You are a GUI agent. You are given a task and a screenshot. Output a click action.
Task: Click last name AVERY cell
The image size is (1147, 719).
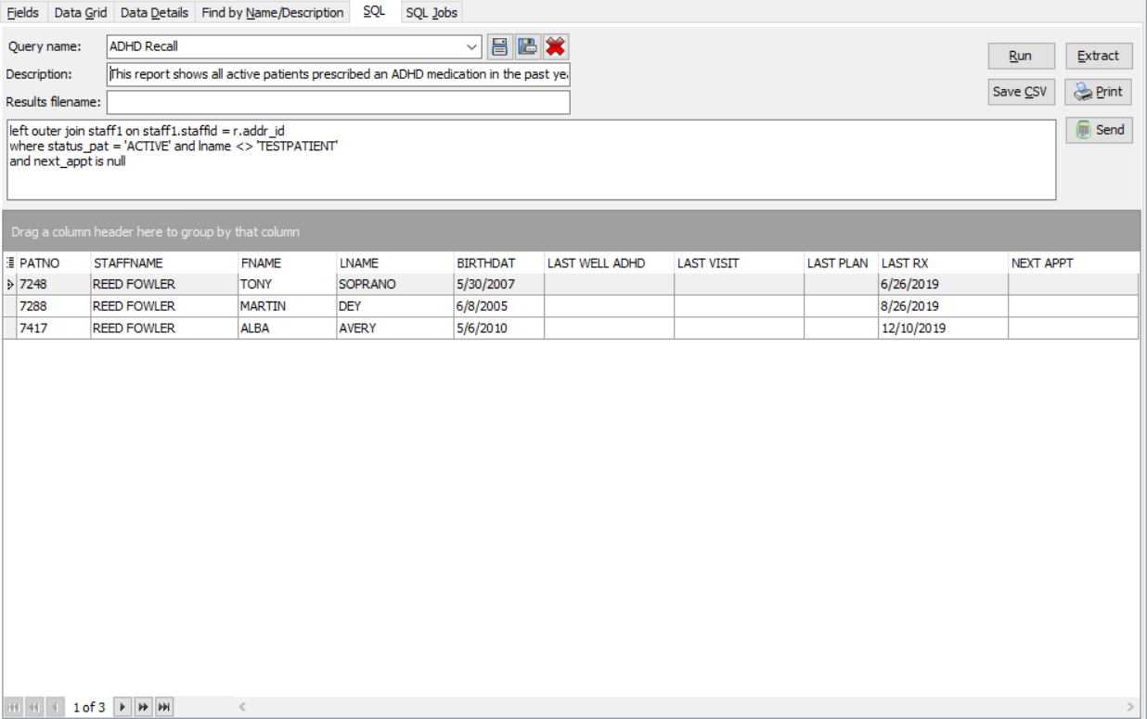tap(394, 328)
